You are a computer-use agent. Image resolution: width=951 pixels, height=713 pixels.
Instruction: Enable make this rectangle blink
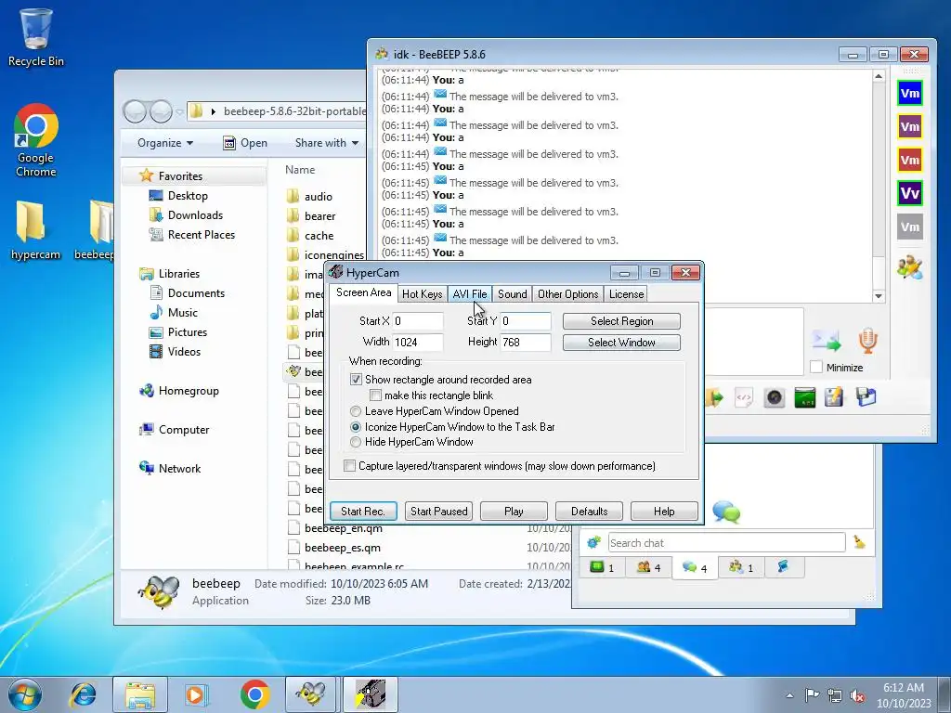click(x=375, y=395)
